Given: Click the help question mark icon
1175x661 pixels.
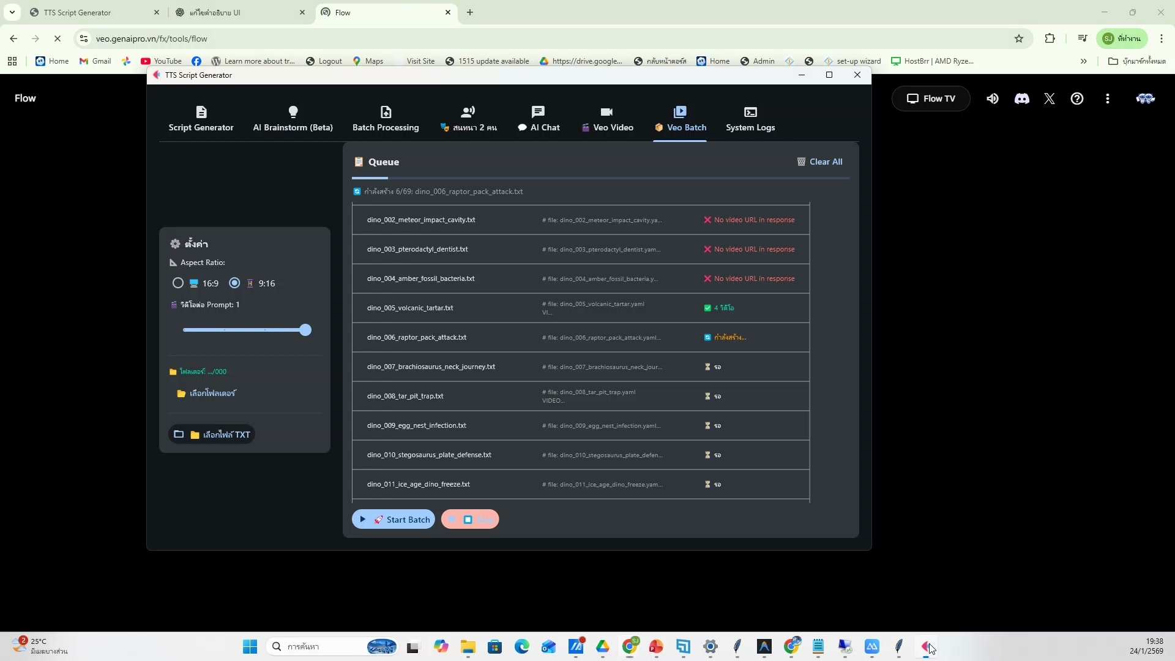Looking at the screenshot, I should tap(1076, 99).
